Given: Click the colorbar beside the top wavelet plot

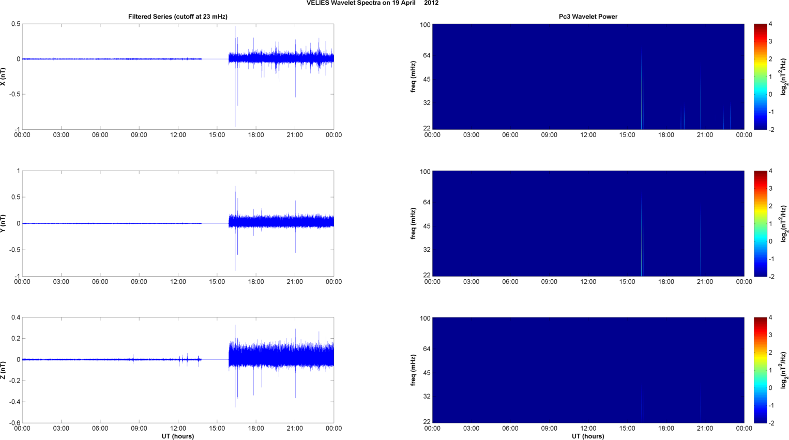Looking at the screenshot, I should point(760,77).
